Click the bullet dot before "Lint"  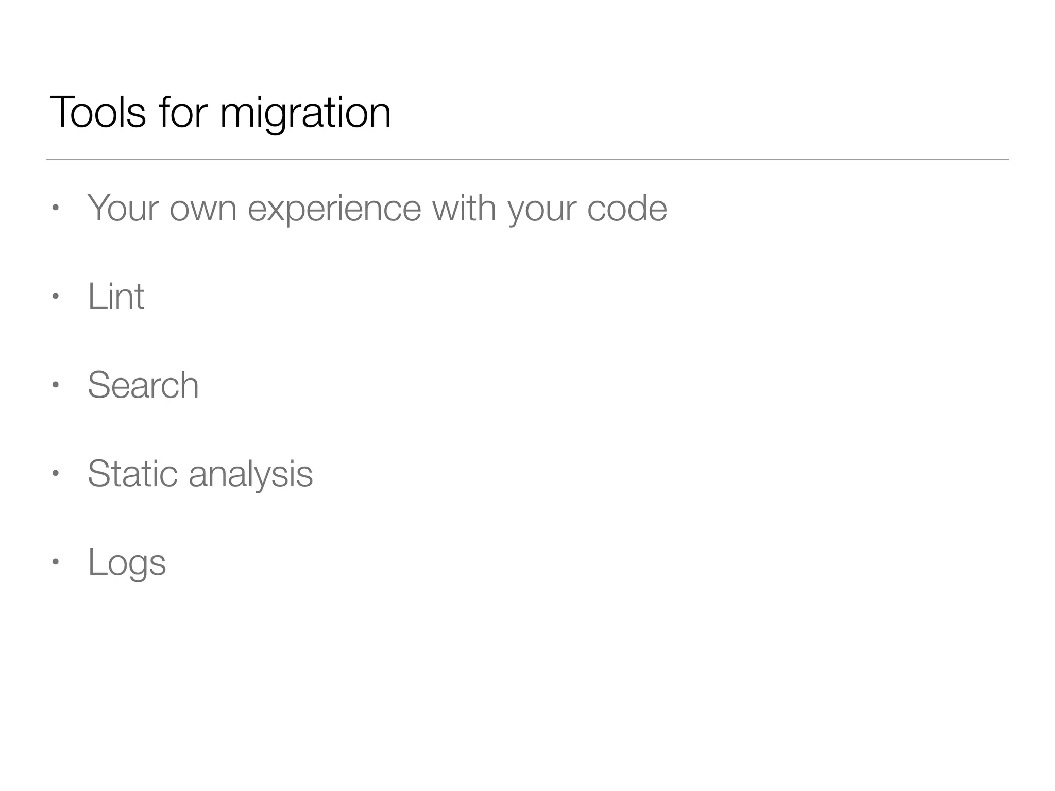[56, 297]
